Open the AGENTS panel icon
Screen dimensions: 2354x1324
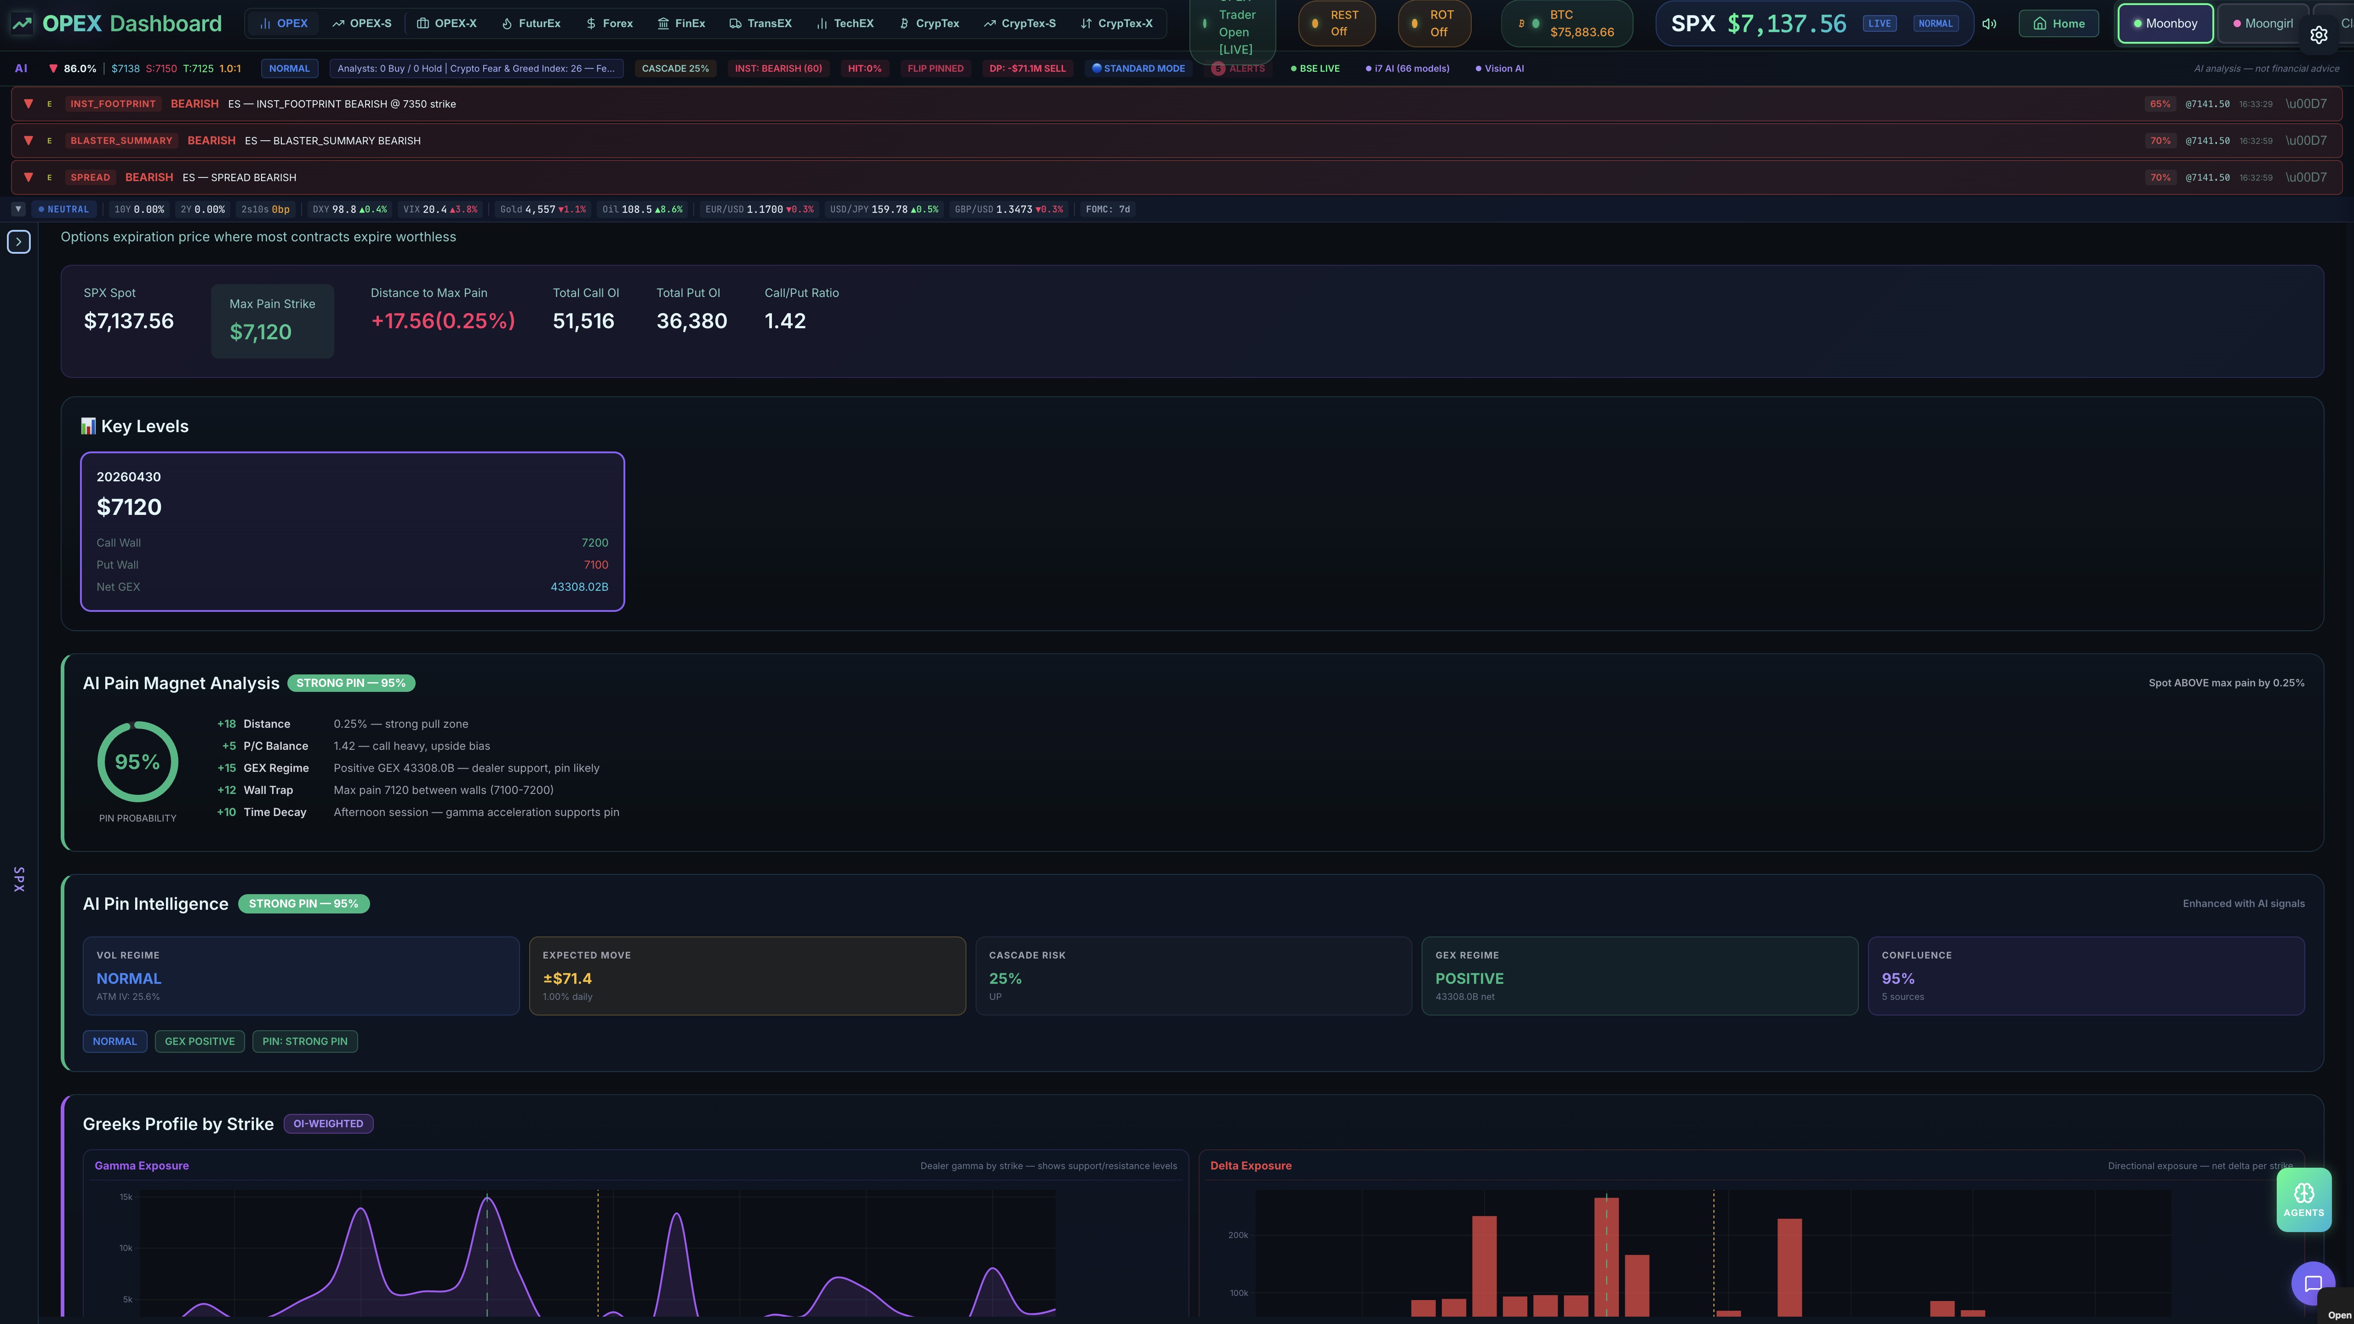coord(2304,1200)
